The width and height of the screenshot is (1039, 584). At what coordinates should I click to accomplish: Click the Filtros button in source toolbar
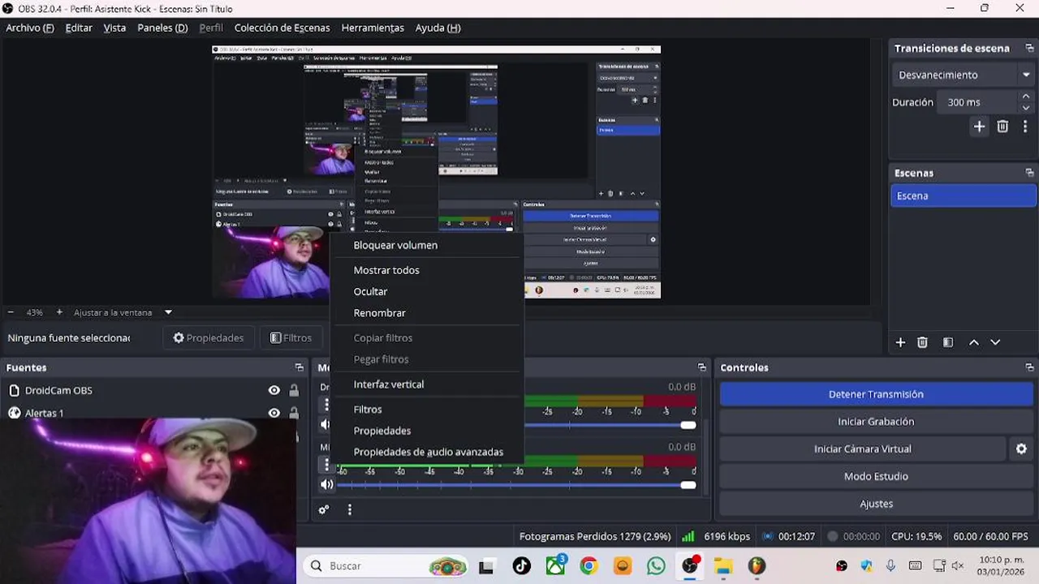coord(291,337)
